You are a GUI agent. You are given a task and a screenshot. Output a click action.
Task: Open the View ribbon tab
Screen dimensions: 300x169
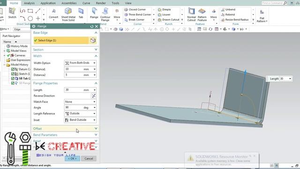pyautogui.click(x=128, y=3)
